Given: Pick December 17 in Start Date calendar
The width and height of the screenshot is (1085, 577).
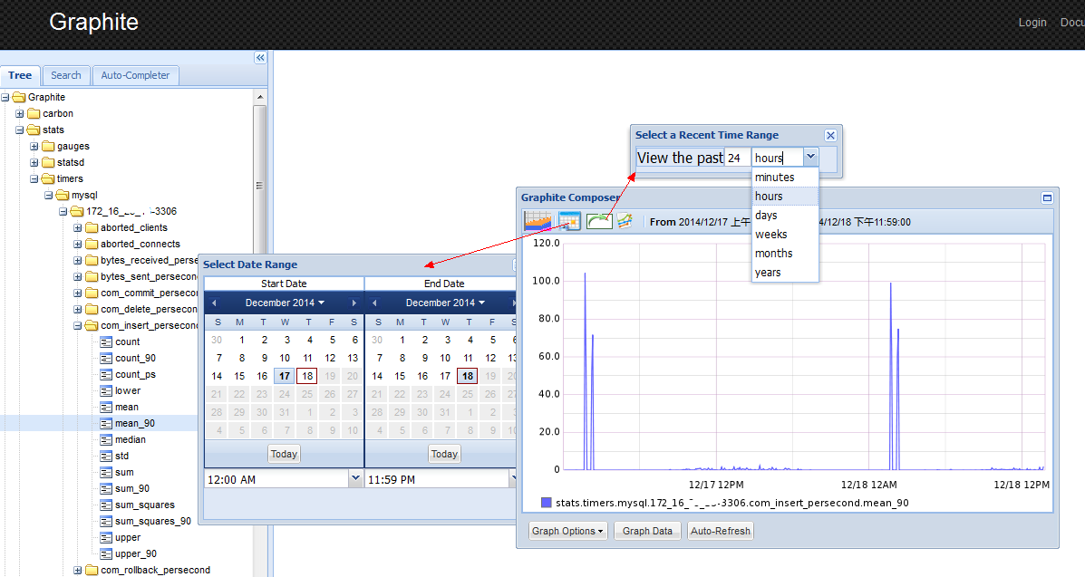Looking at the screenshot, I should [285, 377].
